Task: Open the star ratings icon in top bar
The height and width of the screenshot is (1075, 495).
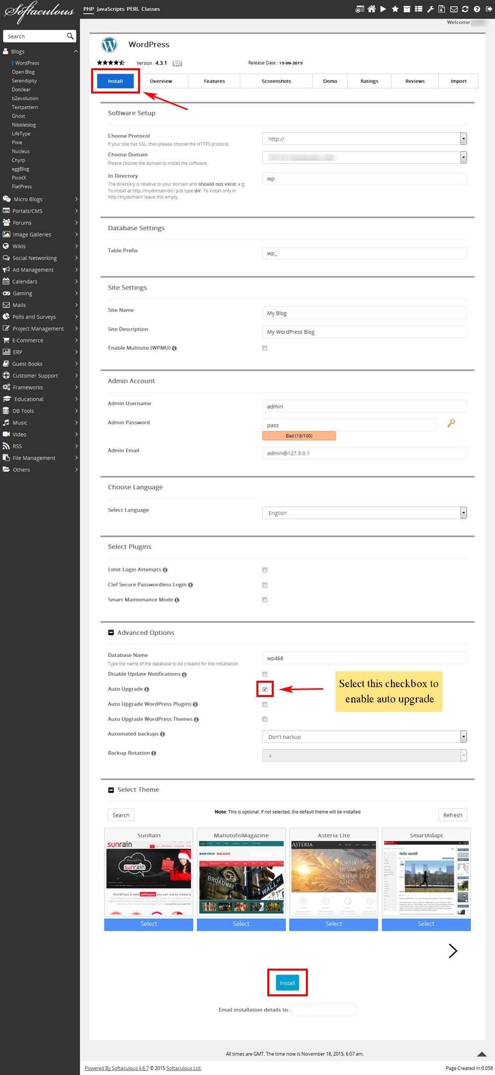Action: pos(395,9)
